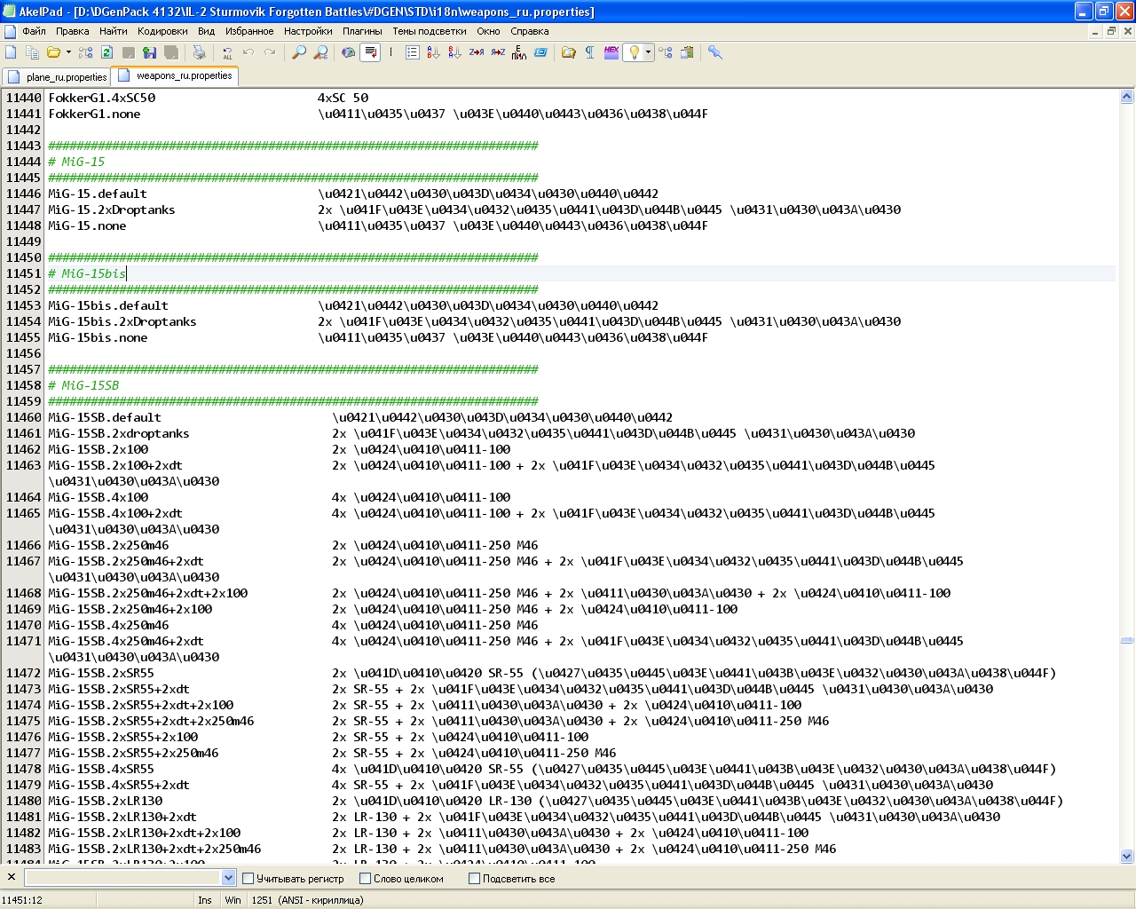The height and width of the screenshot is (909, 1136).
Task: Click the New document icon
Action: 11,52
